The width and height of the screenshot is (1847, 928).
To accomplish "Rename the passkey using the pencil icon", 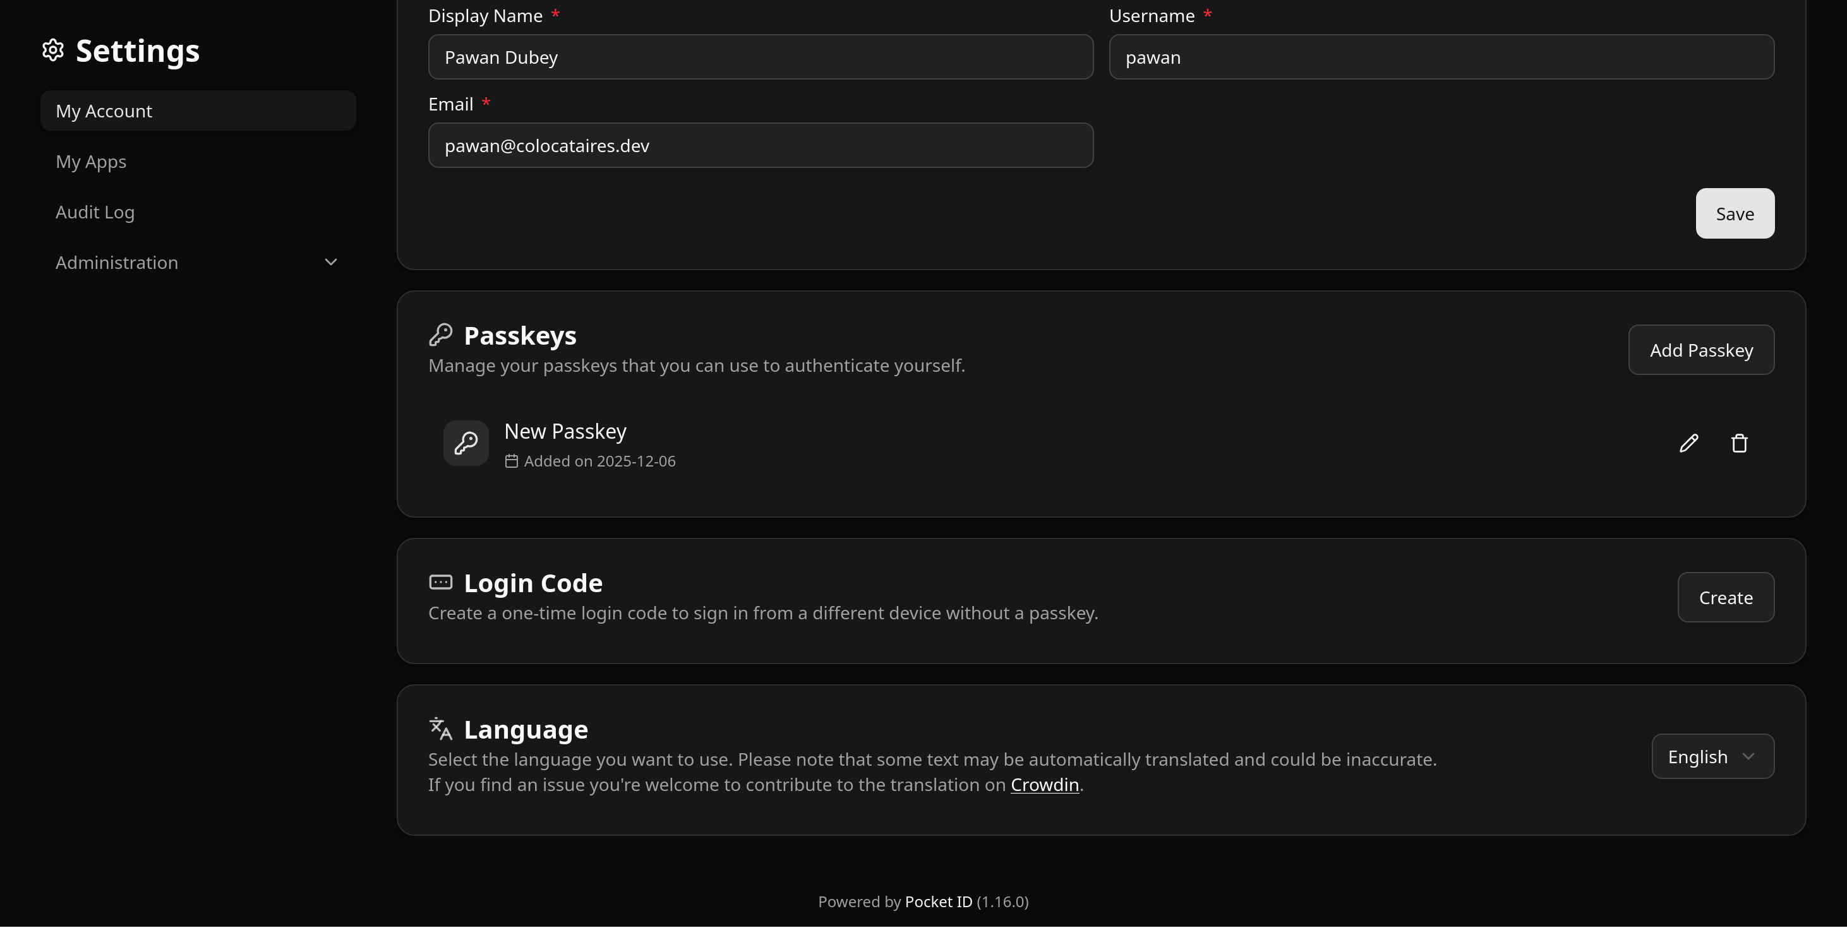I will pyautogui.click(x=1689, y=443).
